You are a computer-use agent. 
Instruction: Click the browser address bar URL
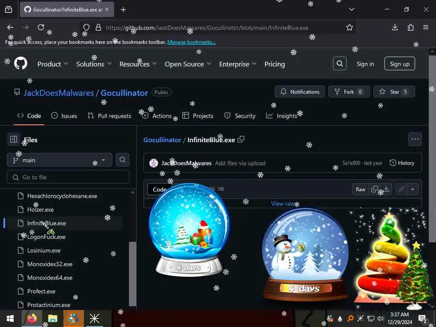(x=207, y=28)
